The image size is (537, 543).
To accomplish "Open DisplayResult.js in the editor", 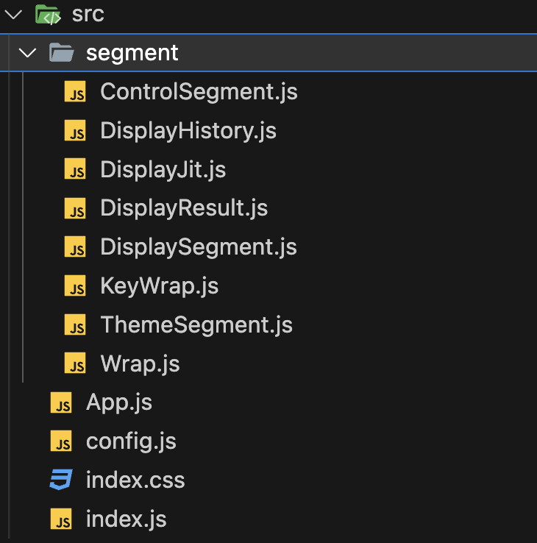I will click(184, 208).
